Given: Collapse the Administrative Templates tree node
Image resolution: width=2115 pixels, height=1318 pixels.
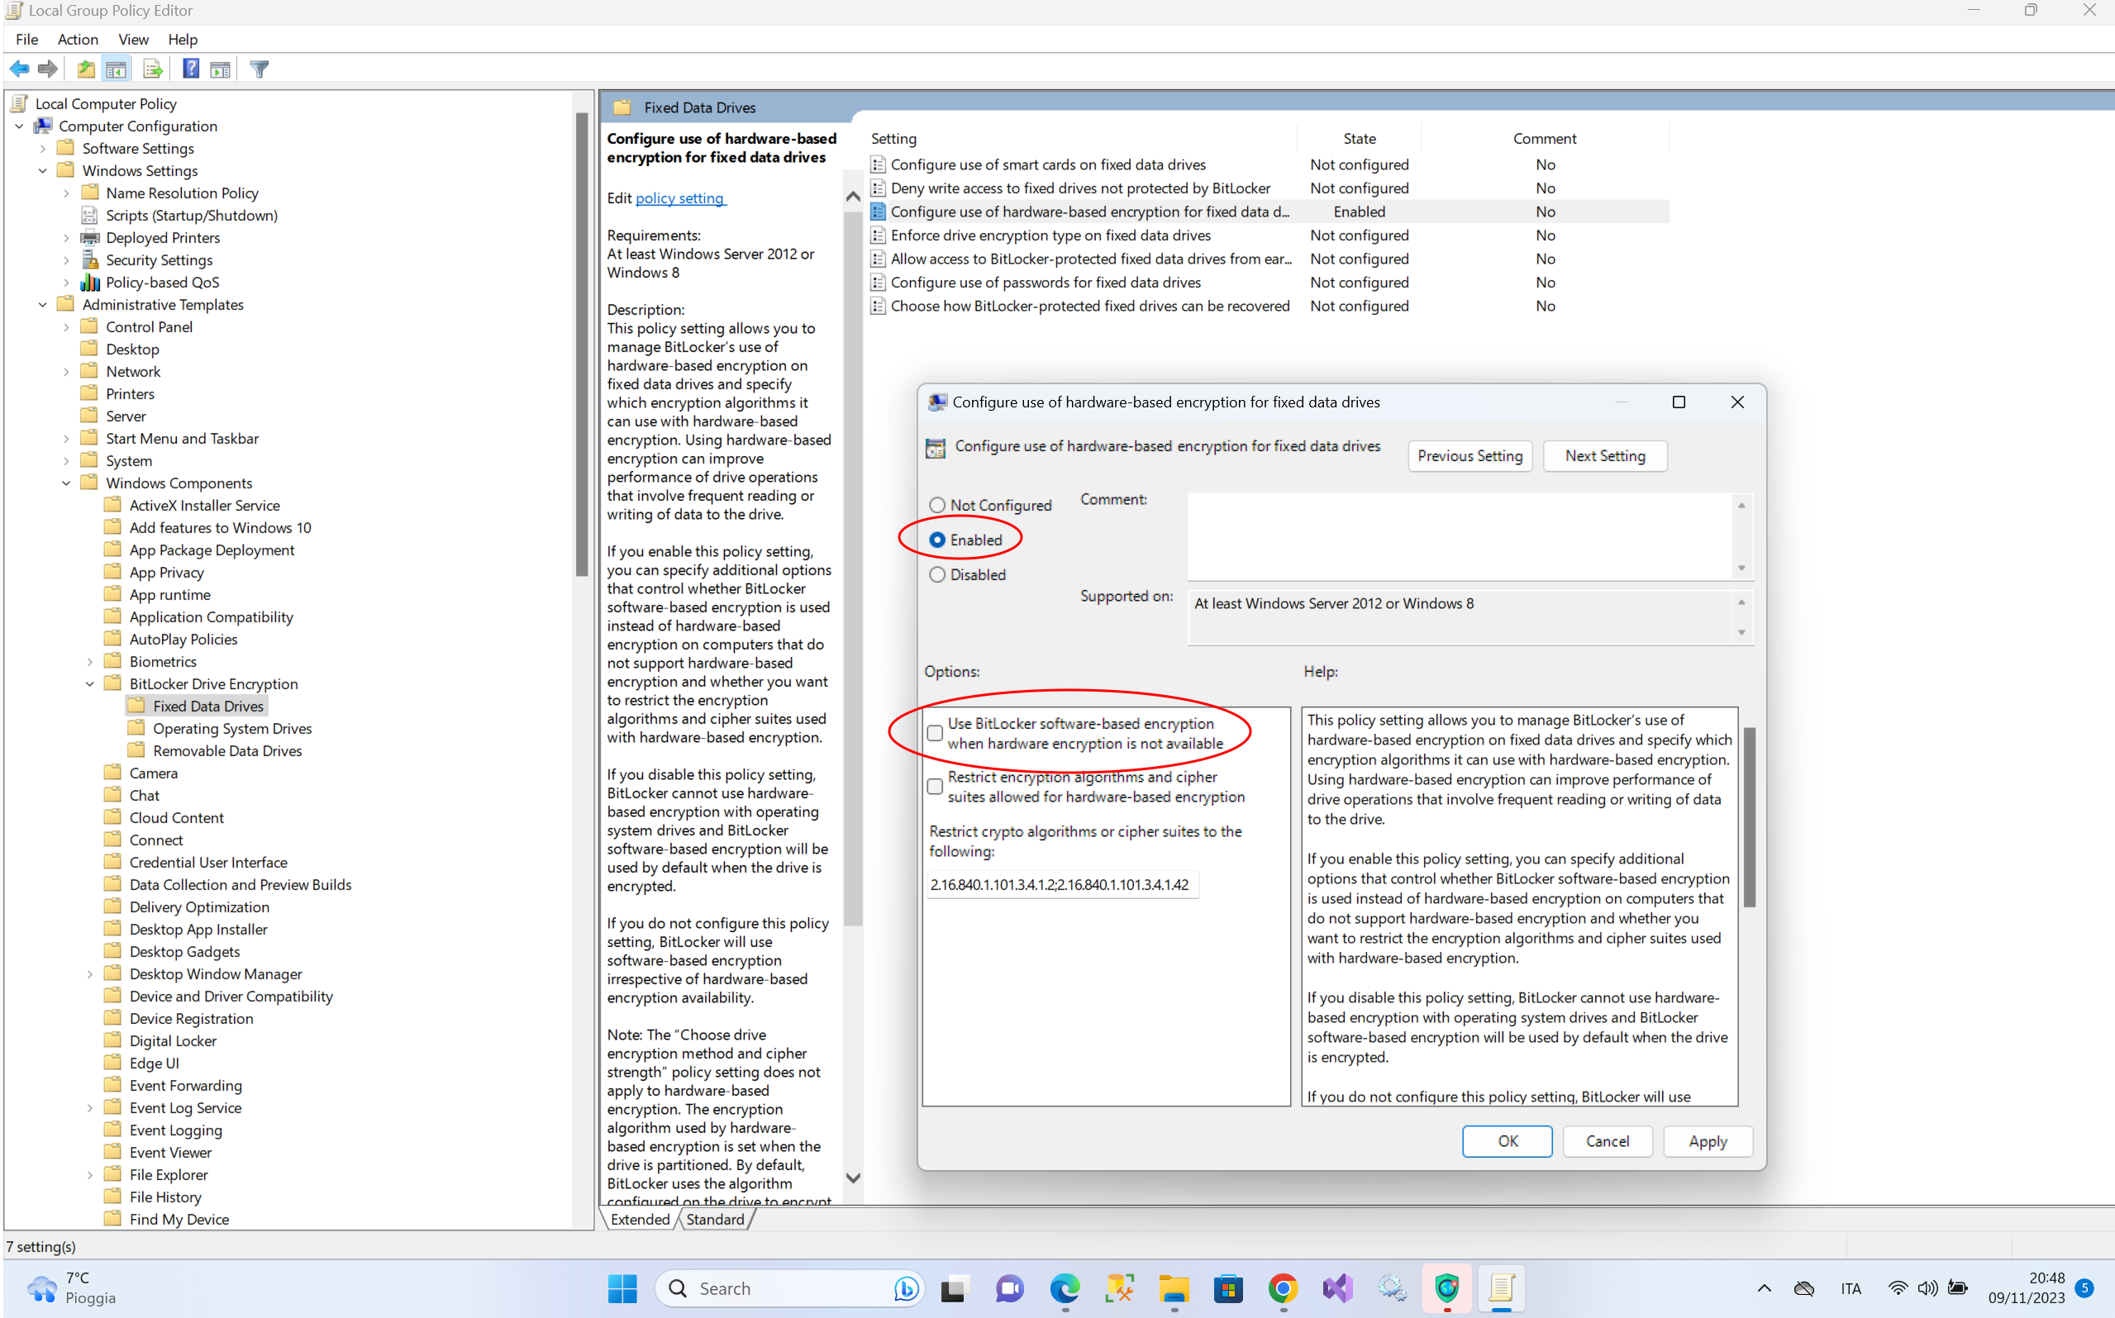Looking at the screenshot, I should [x=43, y=305].
